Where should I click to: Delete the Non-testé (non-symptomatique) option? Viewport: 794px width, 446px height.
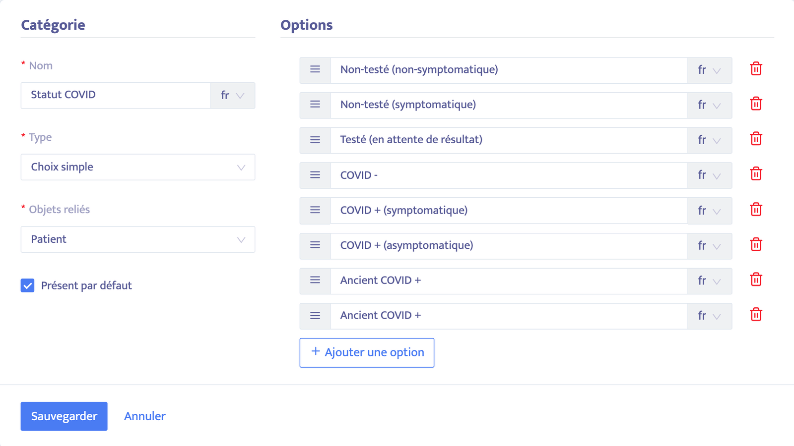pos(756,69)
